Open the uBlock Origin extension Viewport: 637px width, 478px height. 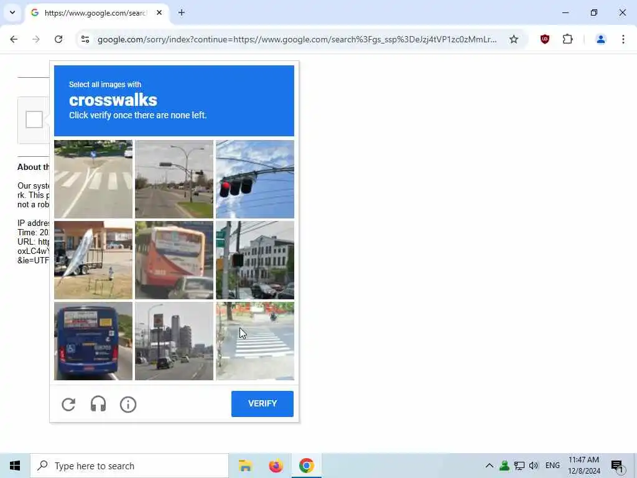[x=545, y=39]
